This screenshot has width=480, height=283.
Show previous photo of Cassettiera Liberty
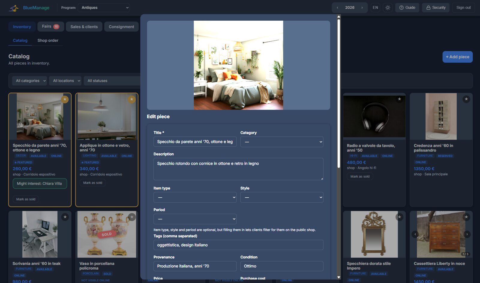[x=415, y=234]
